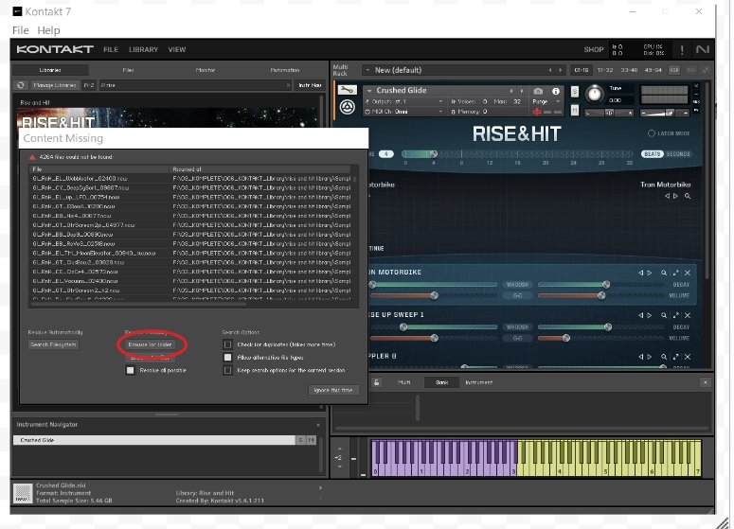Click the Instr Nav button

310,85
